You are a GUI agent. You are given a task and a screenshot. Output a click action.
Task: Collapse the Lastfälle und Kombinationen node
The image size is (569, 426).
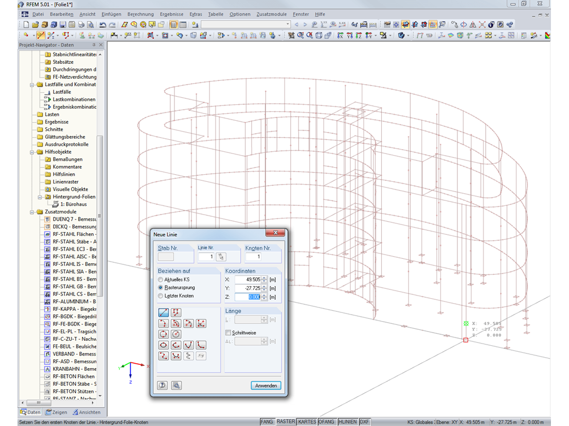pos(33,85)
